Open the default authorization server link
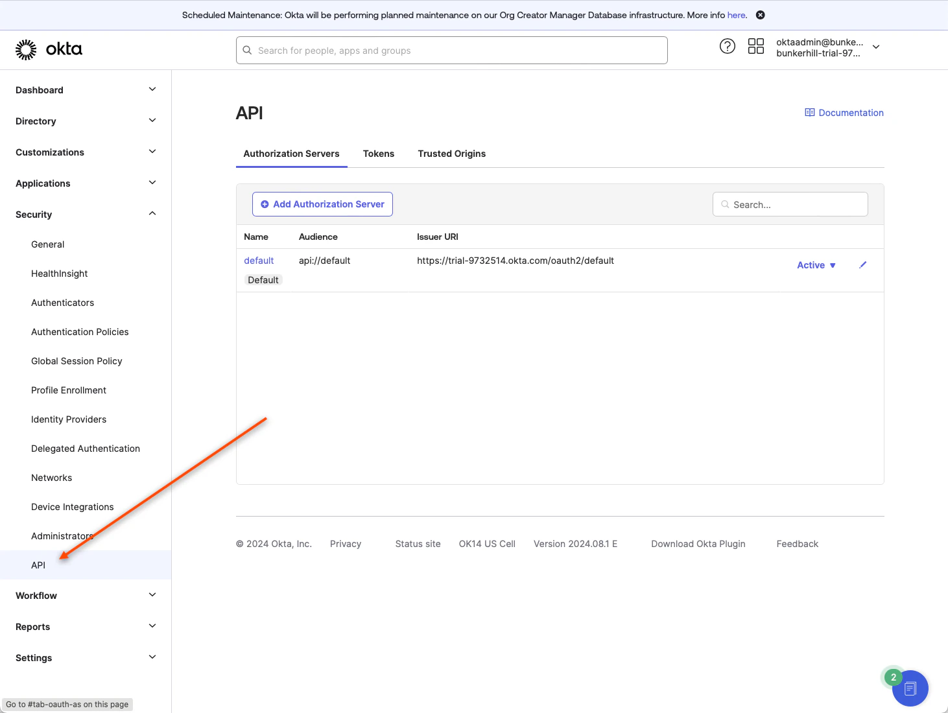The image size is (948, 713). (259, 261)
